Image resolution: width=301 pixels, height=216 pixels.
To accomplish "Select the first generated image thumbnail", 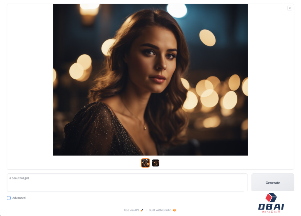I will (x=145, y=163).
